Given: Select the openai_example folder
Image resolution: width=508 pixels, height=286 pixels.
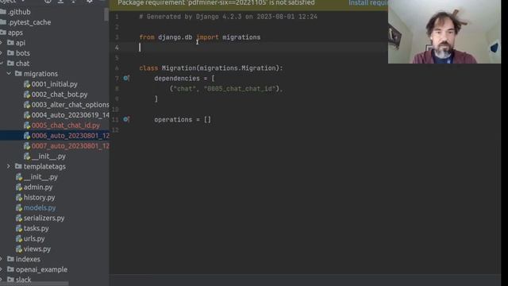Looking at the screenshot, I should [41, 270].
